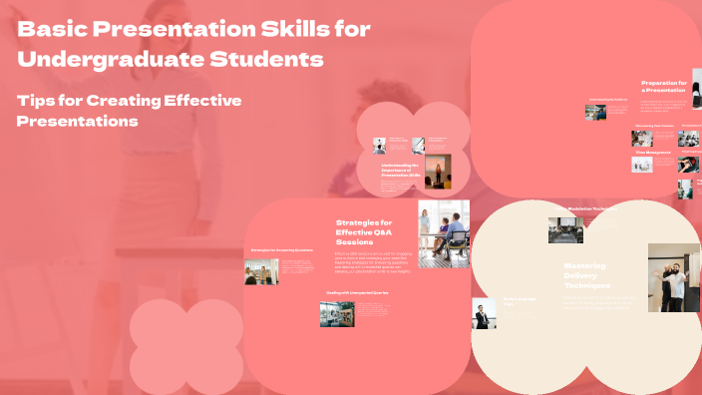The width and height of the screenshot is (702, 395).
Task: Click the Time Management thumbnail
Action: click(x=642, y=165)
